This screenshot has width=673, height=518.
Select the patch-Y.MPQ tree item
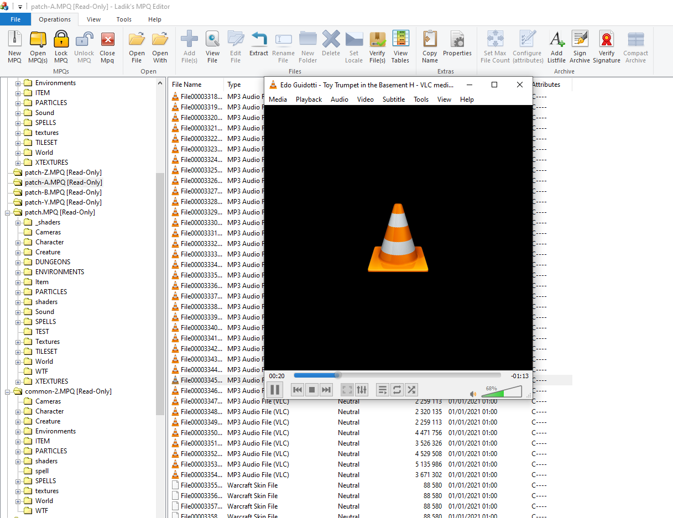[63, 202]
